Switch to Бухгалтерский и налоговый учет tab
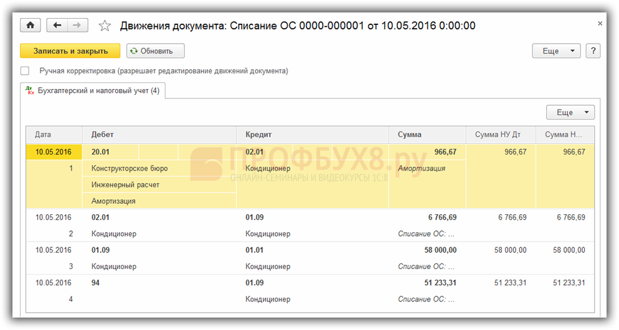This screenshot has width=619, height=330. [x=92, y=91]
